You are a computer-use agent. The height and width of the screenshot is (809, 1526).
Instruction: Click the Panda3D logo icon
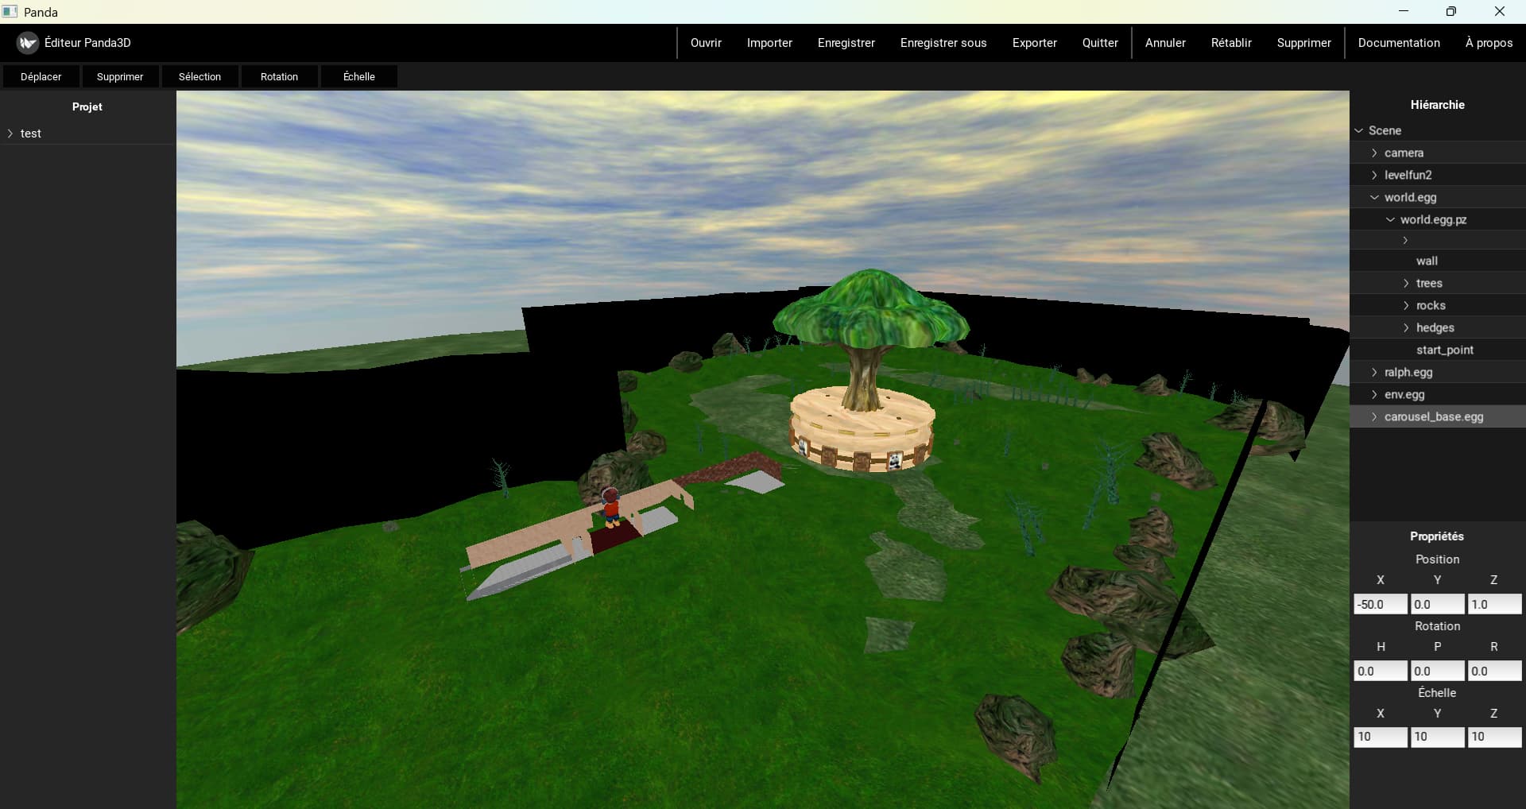click(x=28, y=43)
